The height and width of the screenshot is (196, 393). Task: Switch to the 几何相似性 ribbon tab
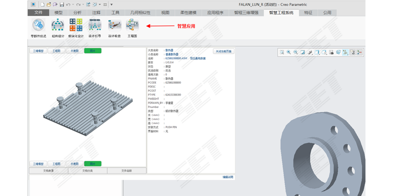[140, 13]
